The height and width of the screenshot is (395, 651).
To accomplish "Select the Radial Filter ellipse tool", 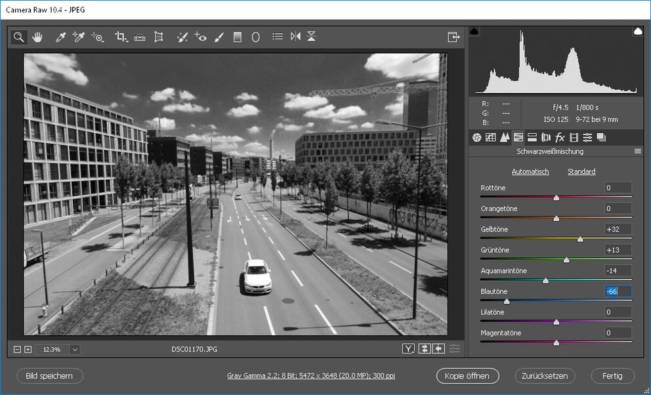I will tap(256, 37).
